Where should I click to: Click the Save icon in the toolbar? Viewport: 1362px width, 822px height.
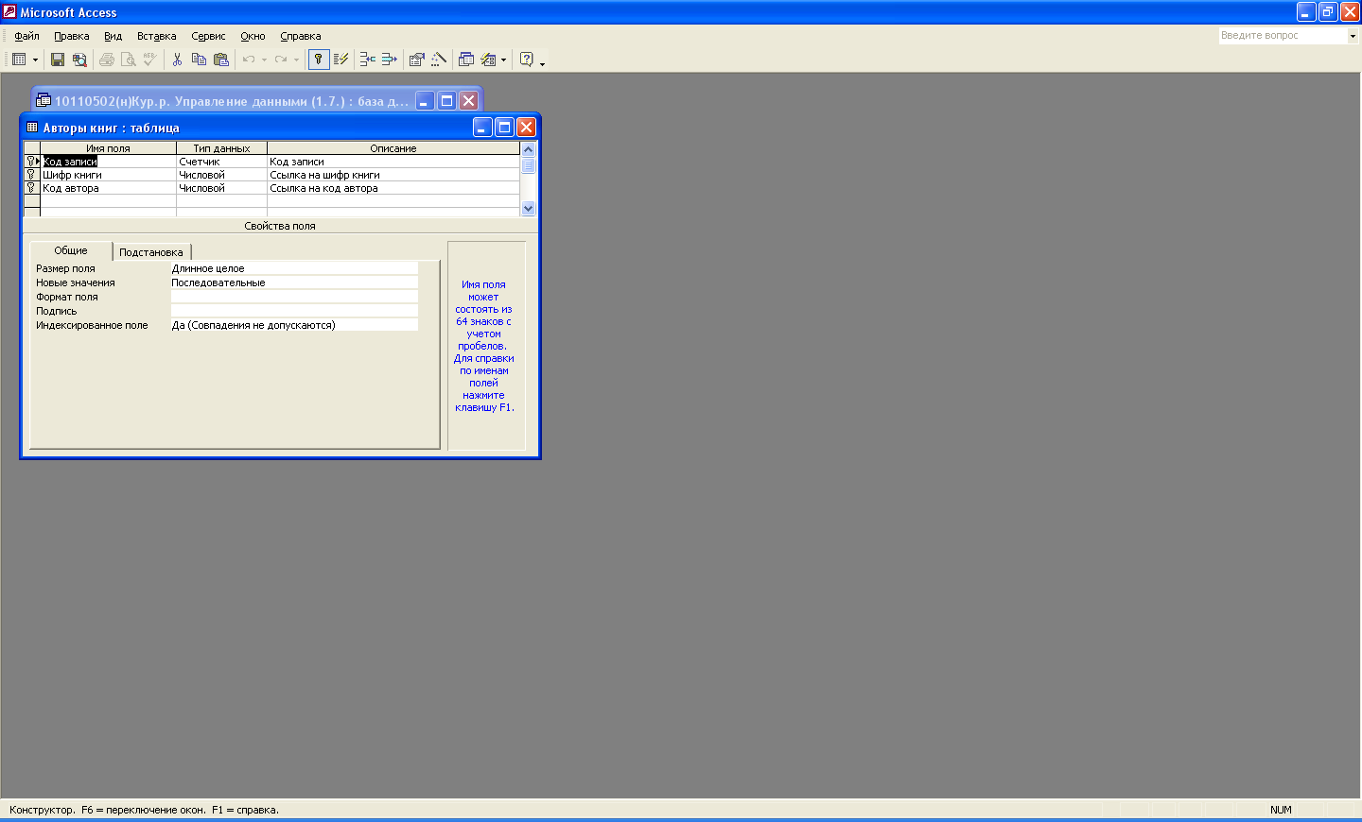click(x=58, y=60)
